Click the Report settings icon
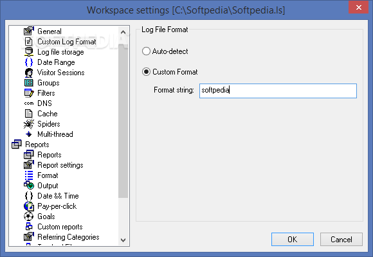The width and height of the screenshot is (373, 257). (29, 164)
